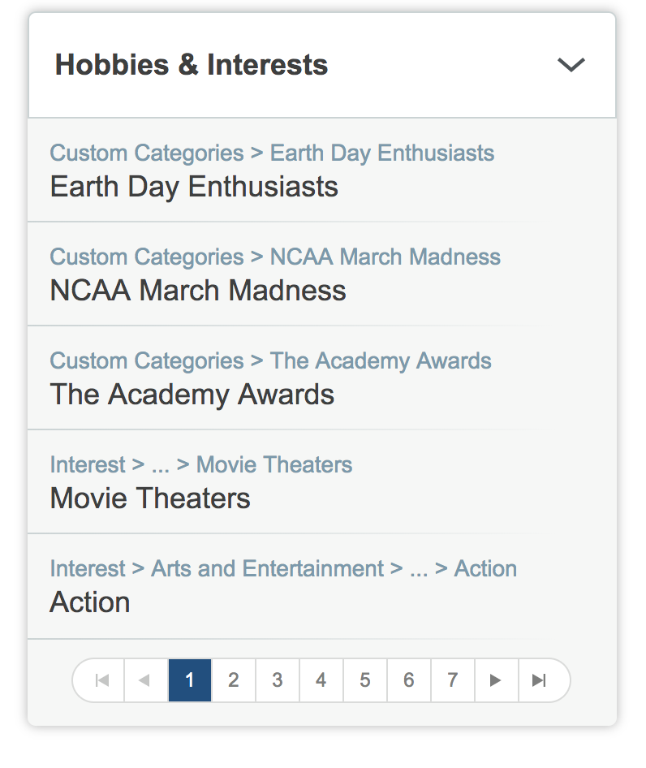Go to the previous results page

click(x=145, y=680)
